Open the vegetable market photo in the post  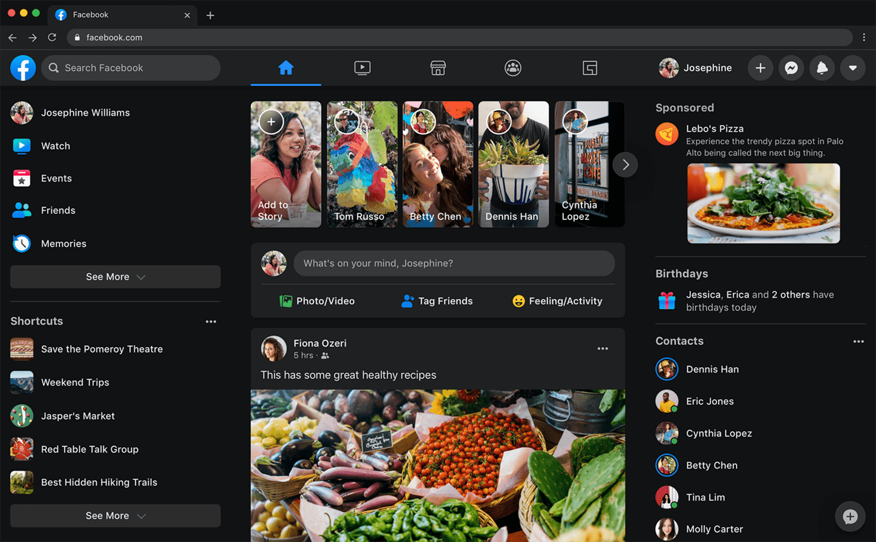coord(438,466)
